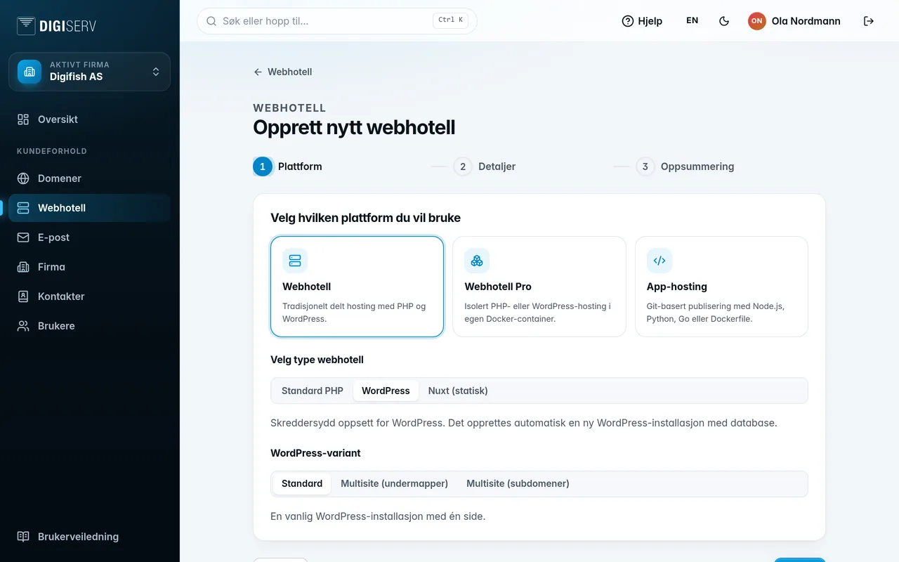Click the Webhotell server icon in the sidebar
The height and width of the screenshot is (562, 899).
tap(23, 208)
